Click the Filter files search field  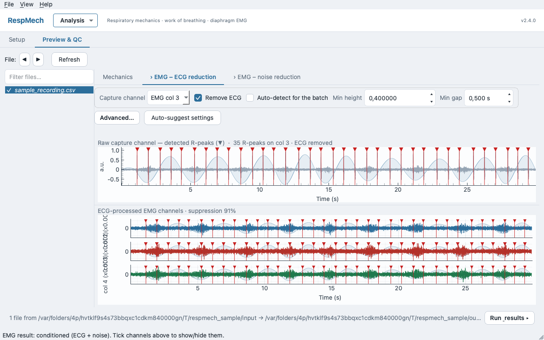point(49,77)
